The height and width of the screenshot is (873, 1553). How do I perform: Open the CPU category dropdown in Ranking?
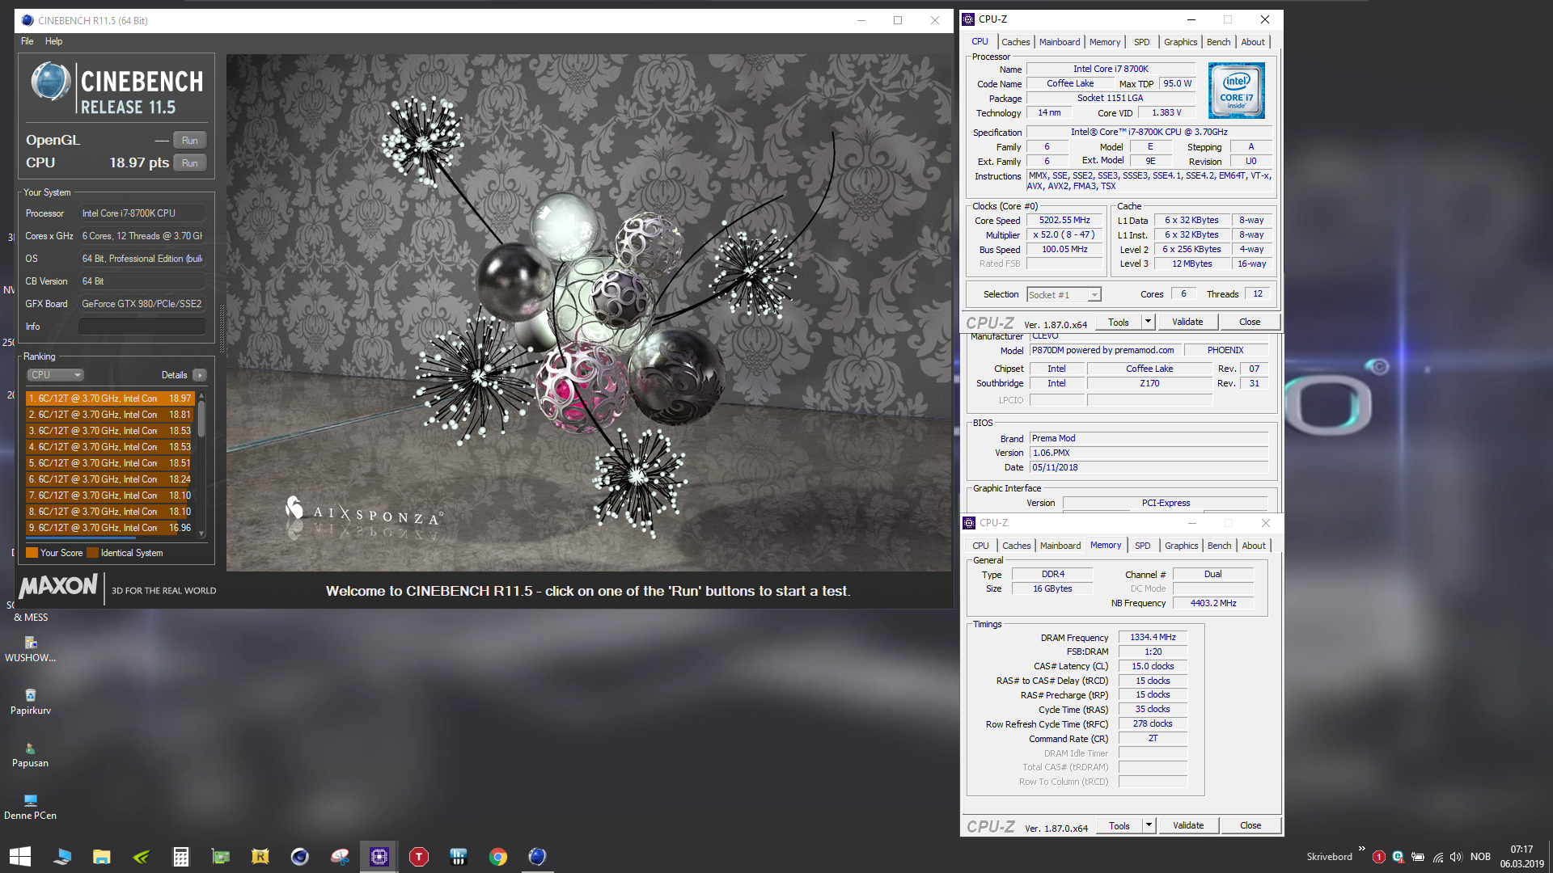56,375
